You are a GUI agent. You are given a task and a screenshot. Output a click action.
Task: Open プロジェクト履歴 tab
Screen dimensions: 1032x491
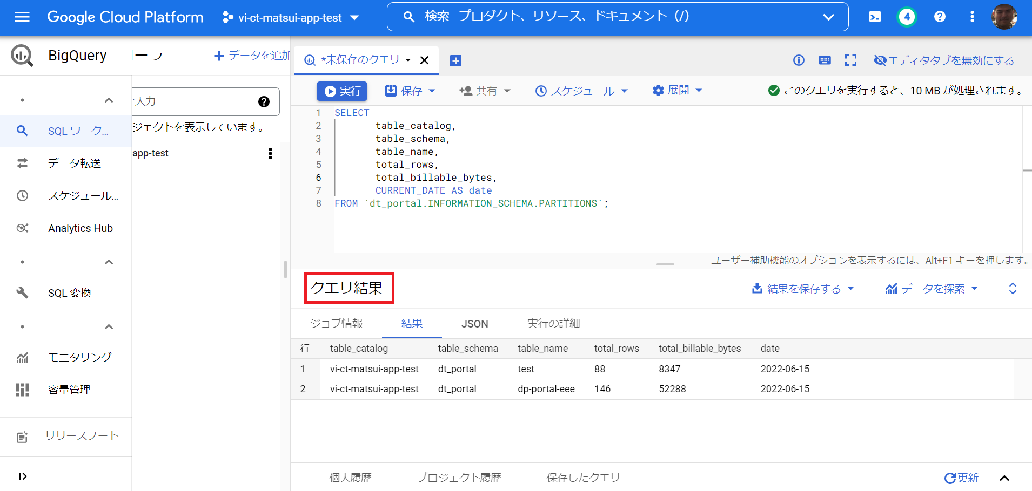click(459, 478)
